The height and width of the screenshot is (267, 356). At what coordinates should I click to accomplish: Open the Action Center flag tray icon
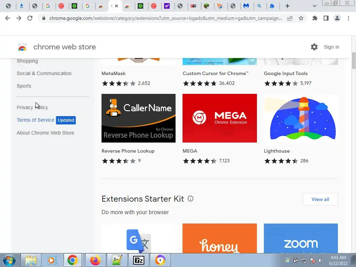click(x=313, y=260)
